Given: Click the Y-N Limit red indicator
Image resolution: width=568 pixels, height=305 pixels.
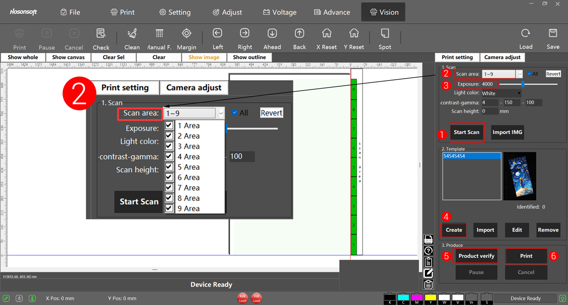Looking at the screenshot, I should [256, 298].
